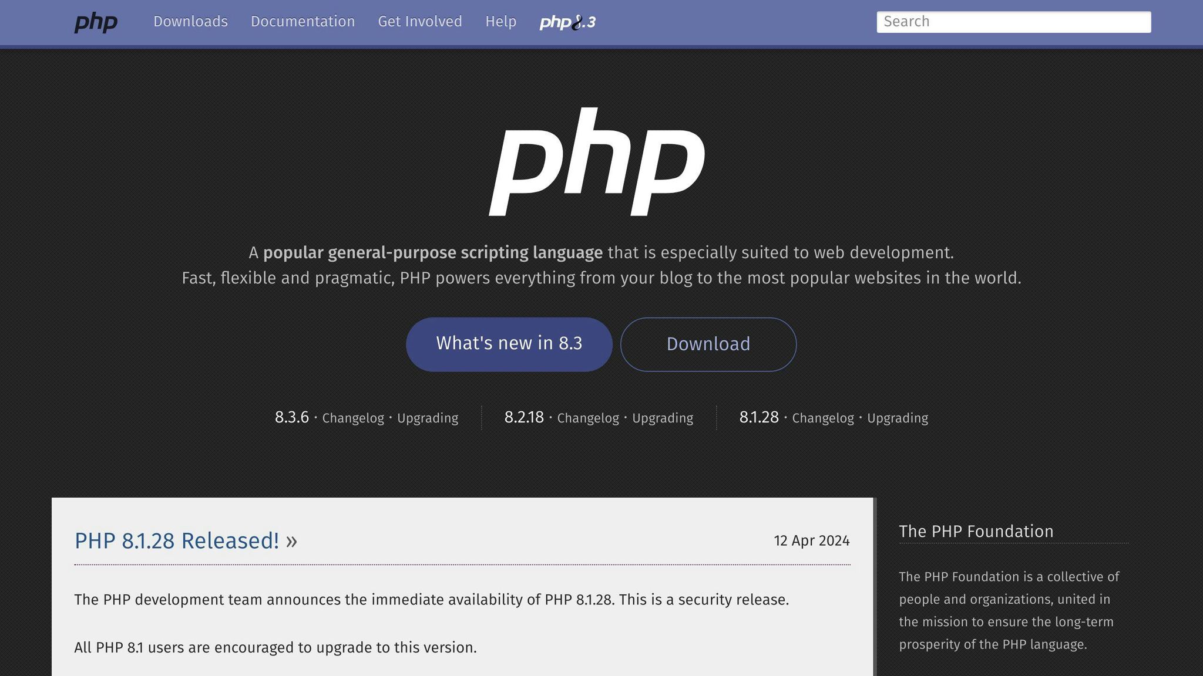1203x676 pixels.
Task: Open the Upgrading link for 8.1.28
Action: tap(898, 418)
